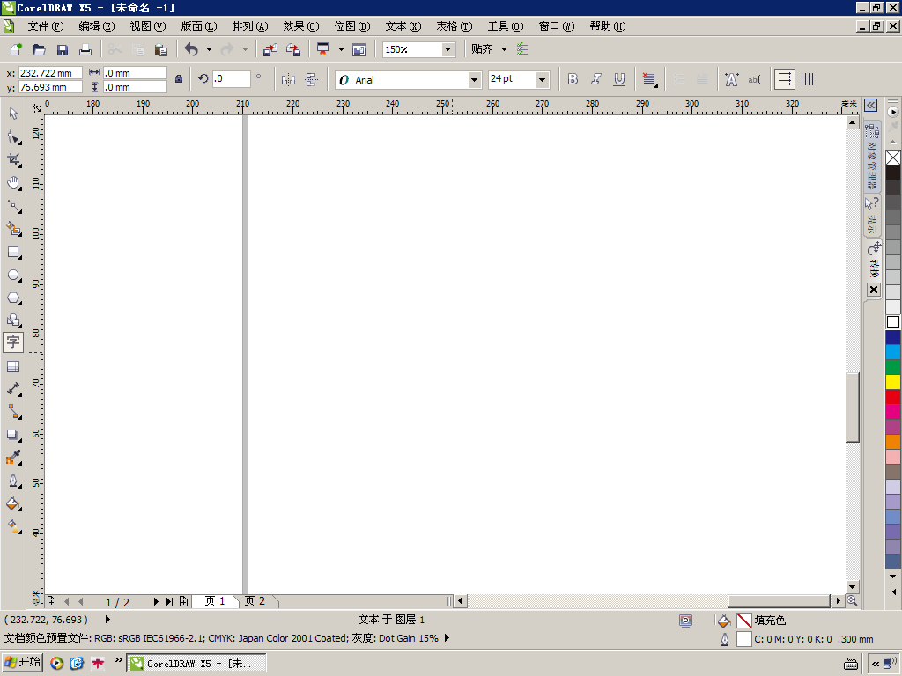This screenshot has width=902, height=676.
Task: Expand color profile info arrow
Action: click(447, 637)
